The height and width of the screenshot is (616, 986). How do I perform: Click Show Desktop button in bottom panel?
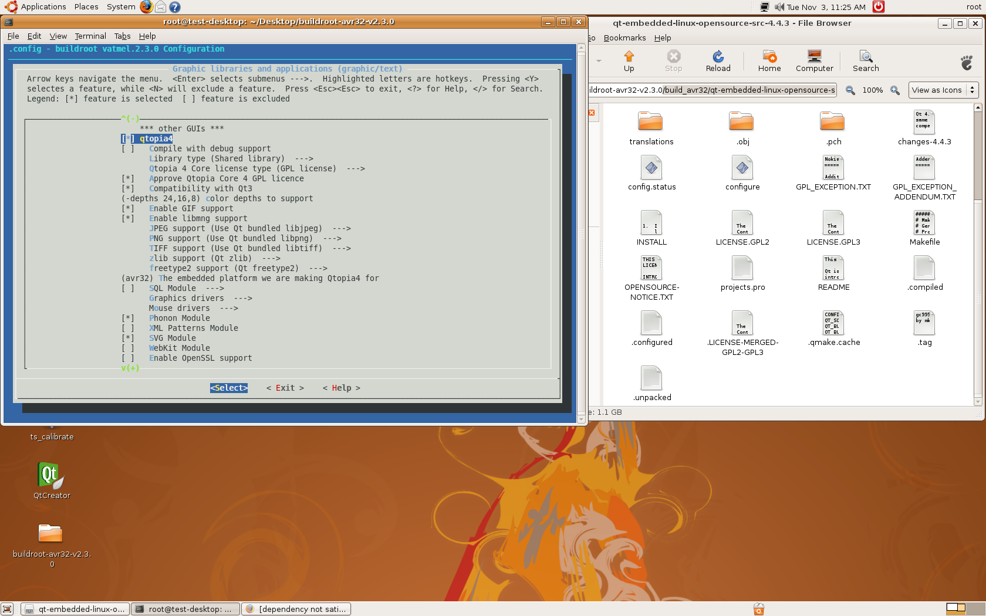tap(7, 610)
